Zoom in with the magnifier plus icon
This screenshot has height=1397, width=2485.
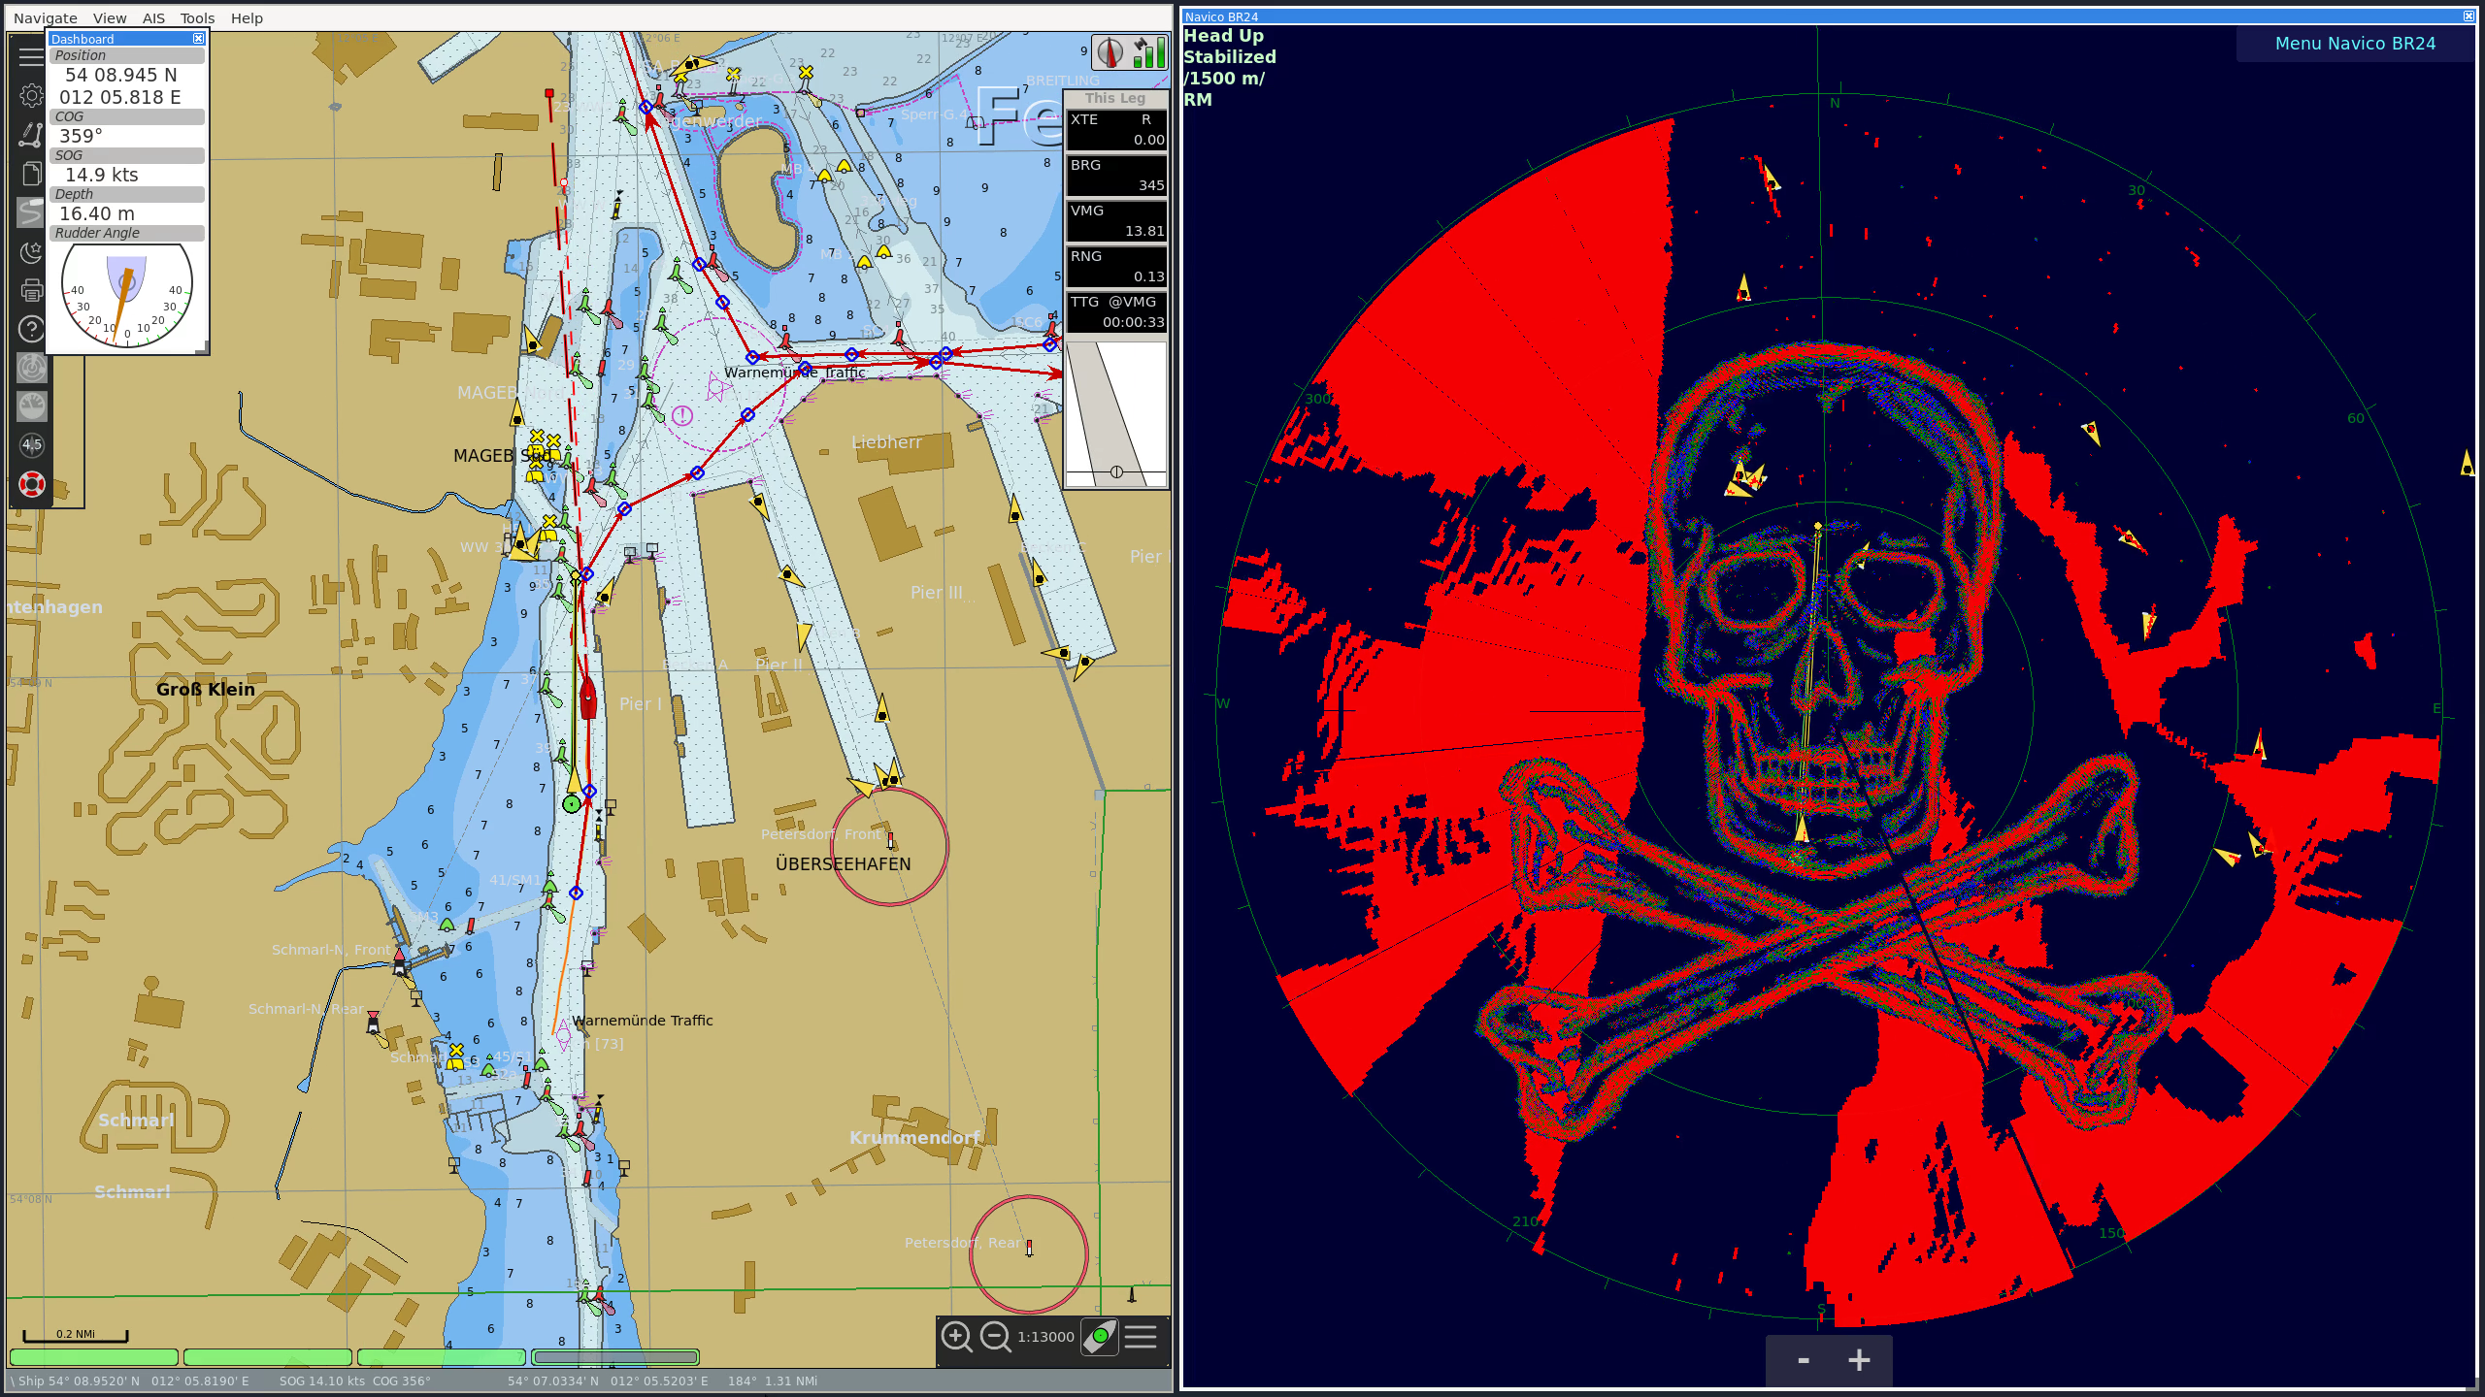pyautogui.click(x=956, y=1337)
